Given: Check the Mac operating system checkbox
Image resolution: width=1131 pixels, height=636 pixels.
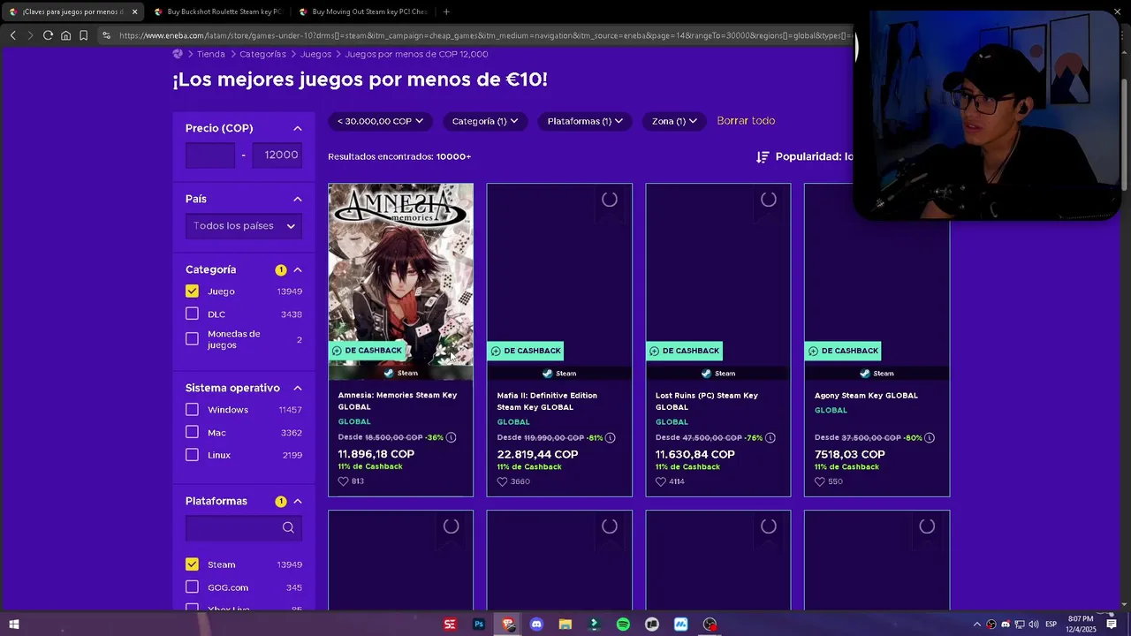Looking at the screenshot, I should coord(192,432).
